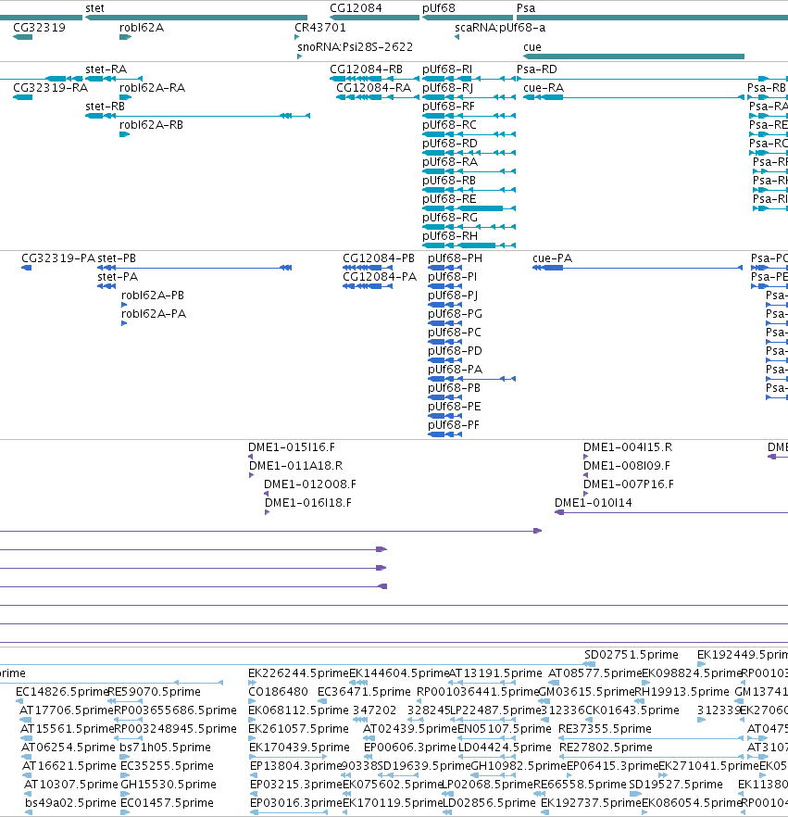Click the pUf68-RH transcript
788x817 pixels.
(469, 245)
